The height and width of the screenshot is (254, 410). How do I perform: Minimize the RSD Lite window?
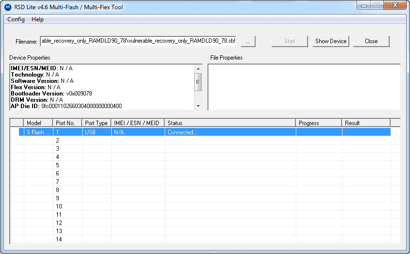coord(364,5)
